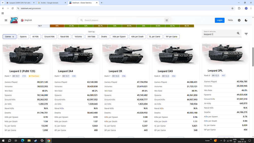The width and height of the screenshot is (254, 143).
Task: Click the page vertical scrollbar
Action: point(253,57)
